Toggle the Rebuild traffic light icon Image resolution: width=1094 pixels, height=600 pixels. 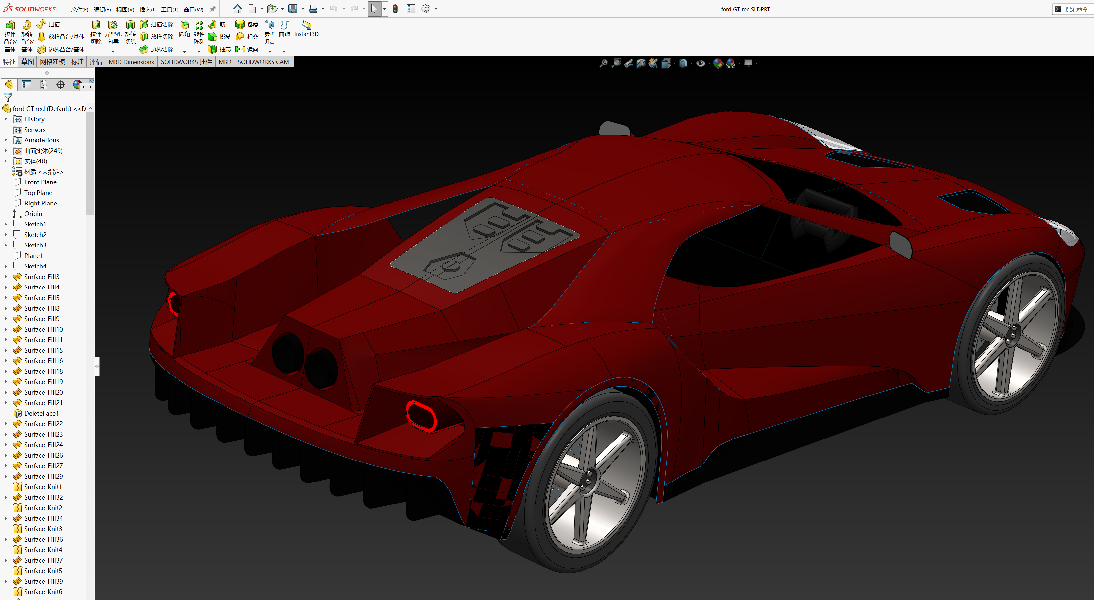click(x=395, y=9)
